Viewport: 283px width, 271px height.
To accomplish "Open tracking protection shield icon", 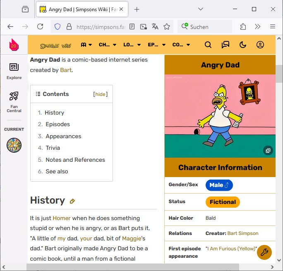I will coord(58,27).
